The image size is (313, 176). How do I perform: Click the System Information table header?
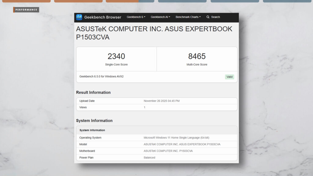tap(92, 130)
